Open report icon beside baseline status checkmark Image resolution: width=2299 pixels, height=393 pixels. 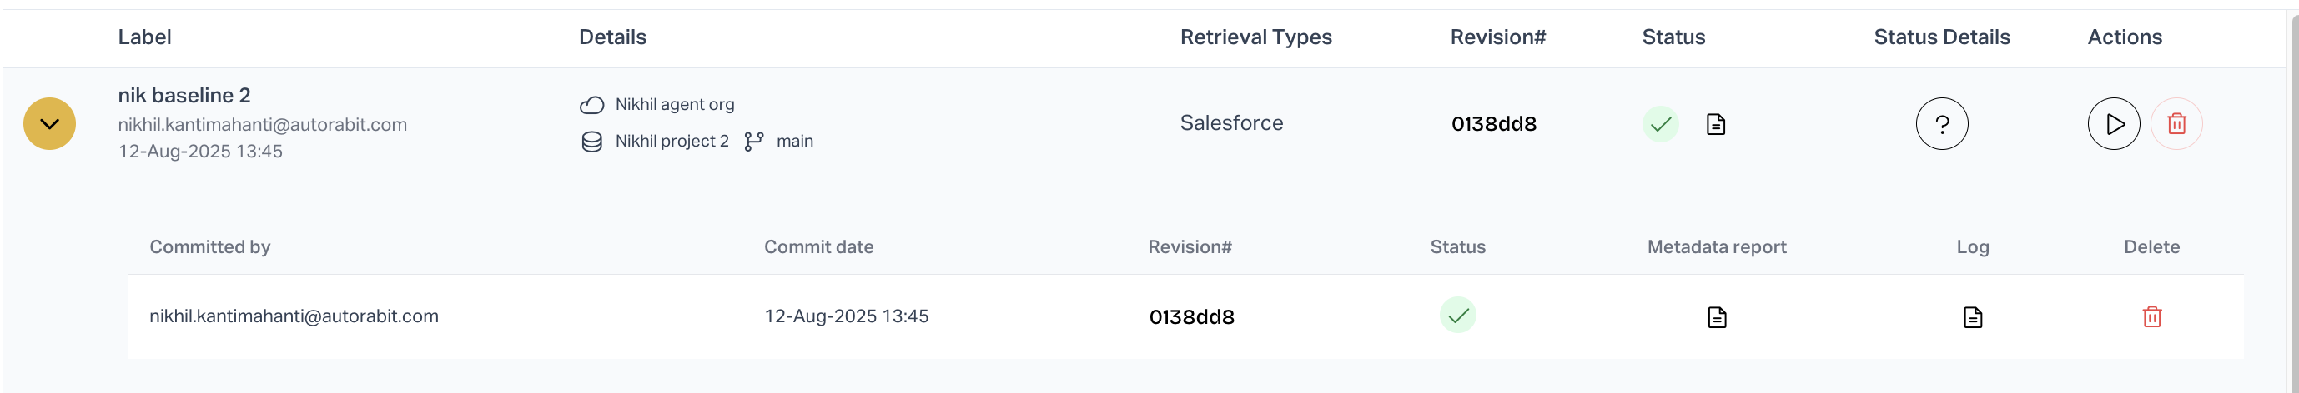[1714, 124]
